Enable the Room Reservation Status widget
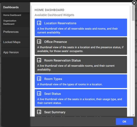The width and height of the screenshot is (137, 127). [81, 65]
